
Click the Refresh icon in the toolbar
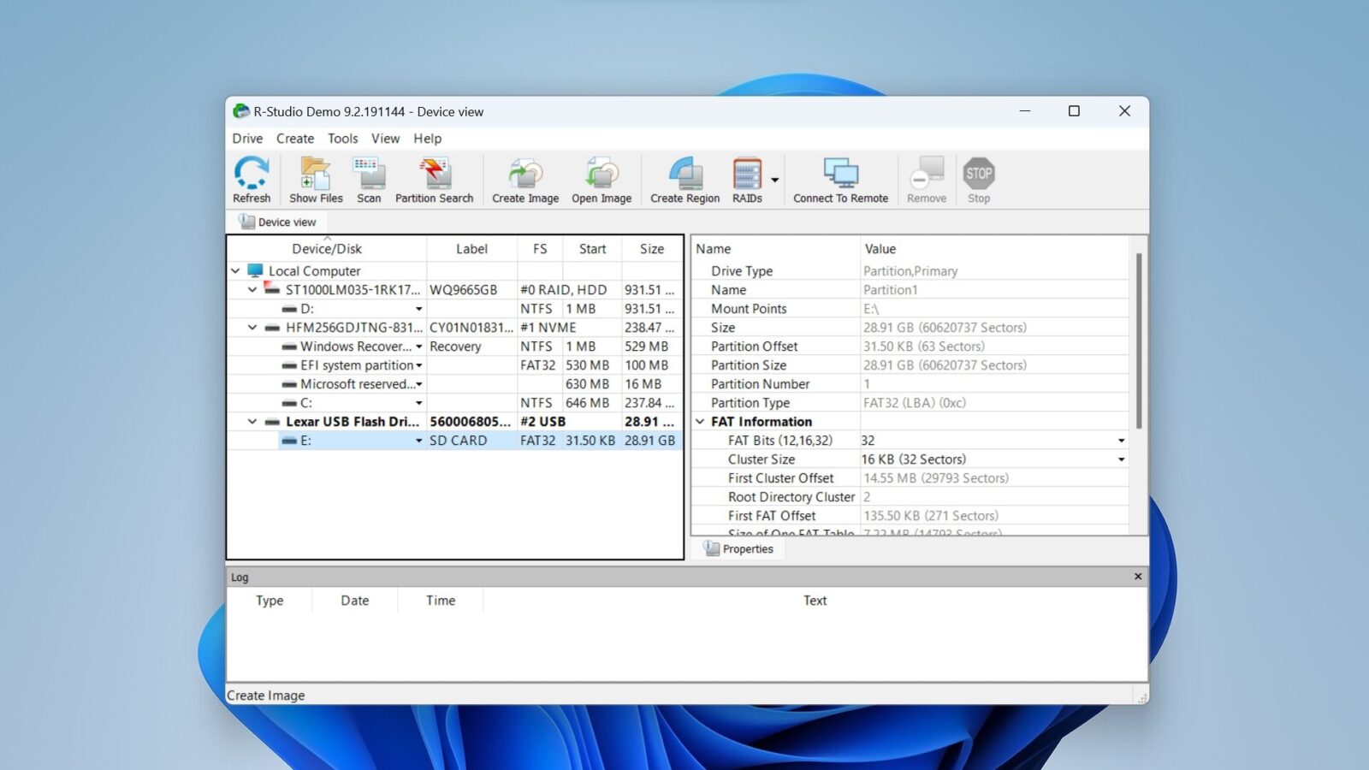click(251, 179)
